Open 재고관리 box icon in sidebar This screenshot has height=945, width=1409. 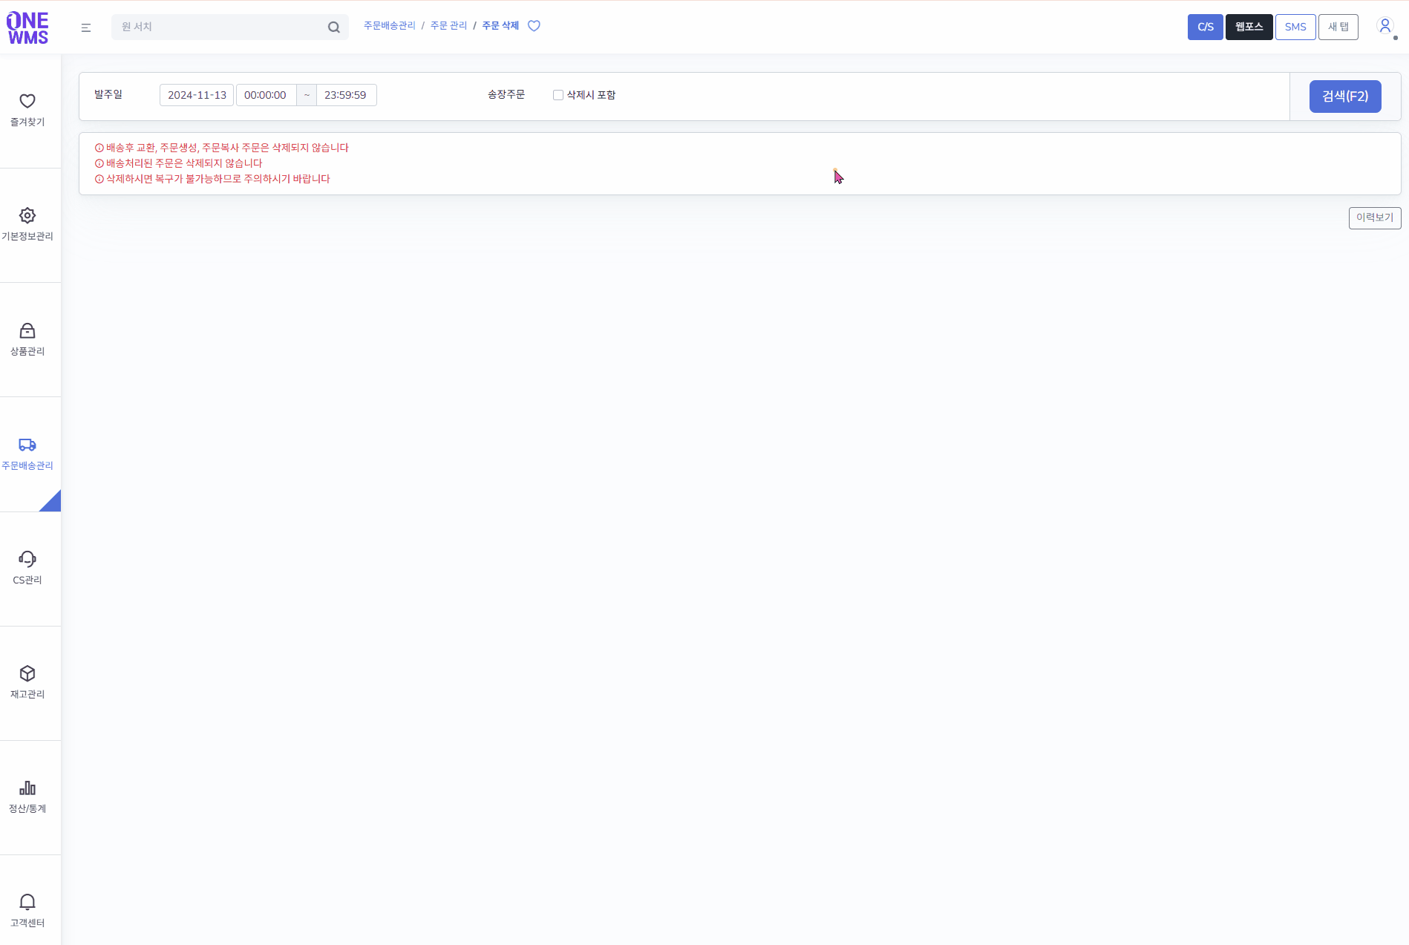click(x=27, y=673)
